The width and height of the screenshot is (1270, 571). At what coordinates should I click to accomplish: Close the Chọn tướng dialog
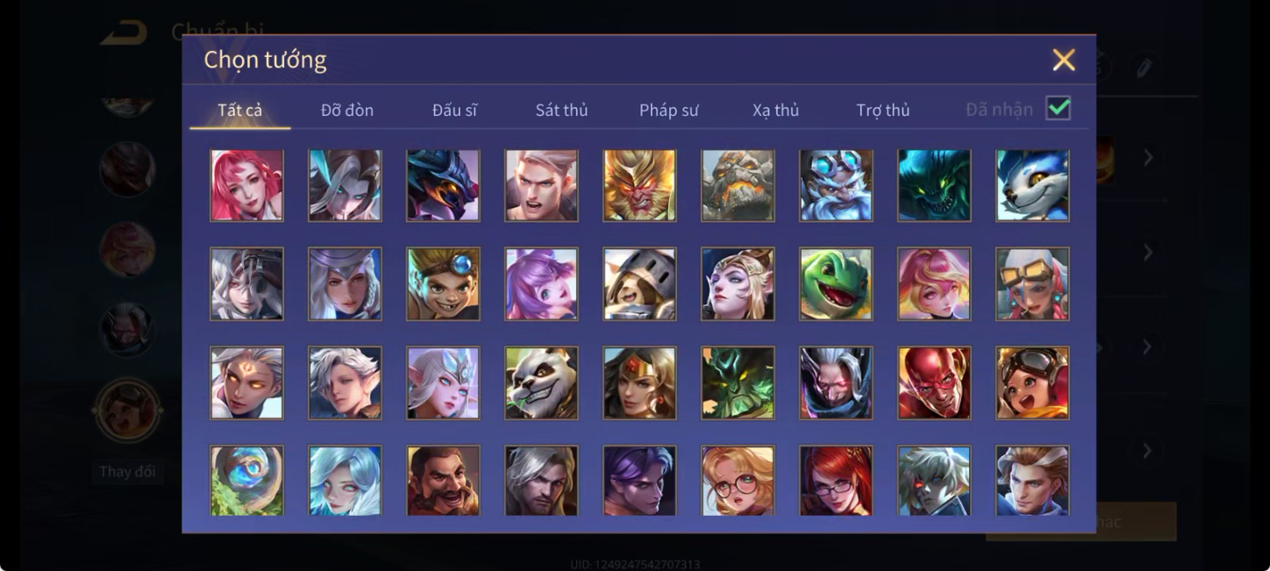tap(1064, 60)
